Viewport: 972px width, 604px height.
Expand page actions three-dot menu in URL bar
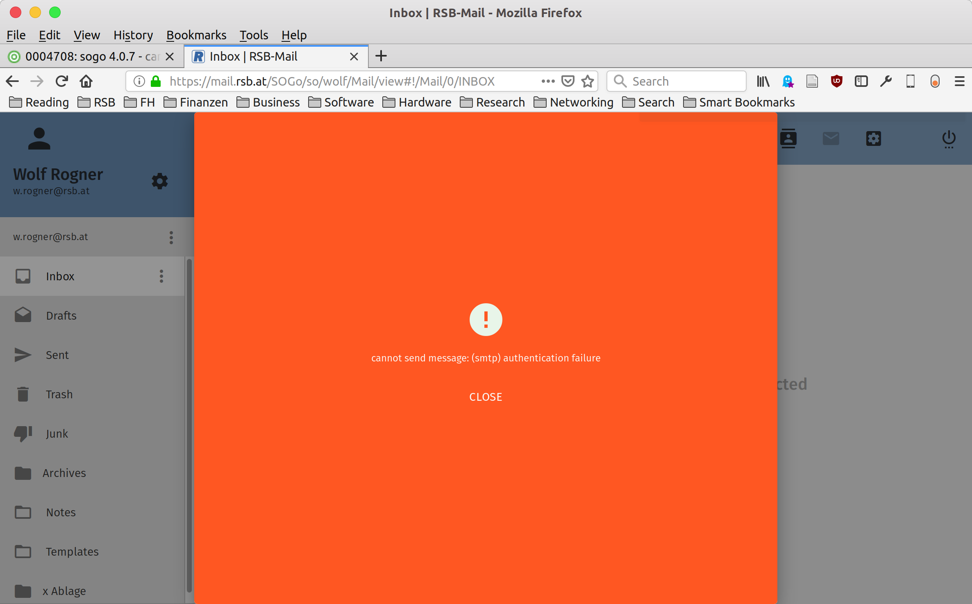pyautogui.click(x=548, y=81)
